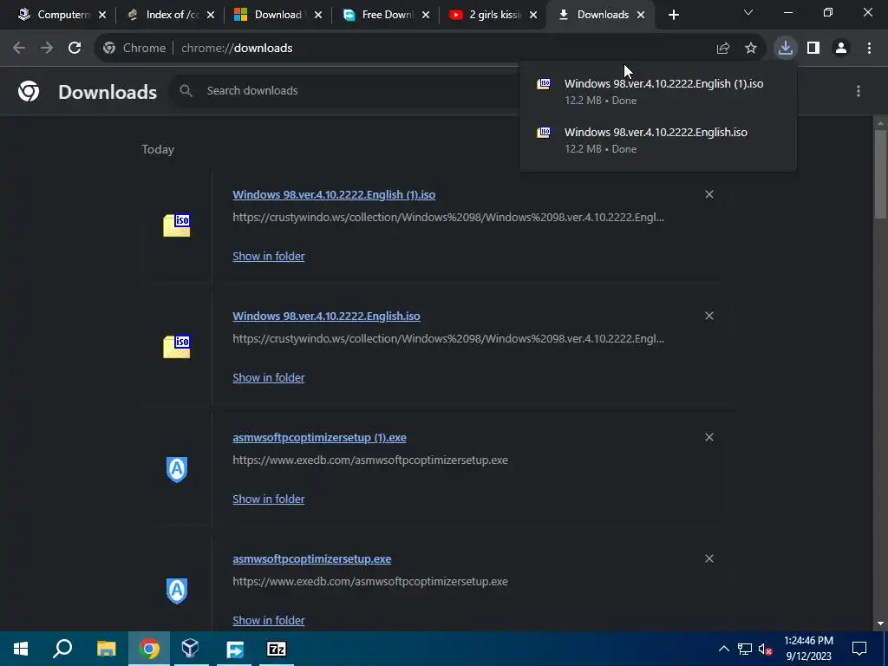The height and width of the screenshot is (666, 888).
Task: Remove Windows 98 English (1).iso from list
Action: [x=709, y=194]
